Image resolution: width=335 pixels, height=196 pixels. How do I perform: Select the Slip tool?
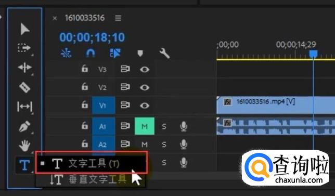pyautogui.click(x=25, y=107)
